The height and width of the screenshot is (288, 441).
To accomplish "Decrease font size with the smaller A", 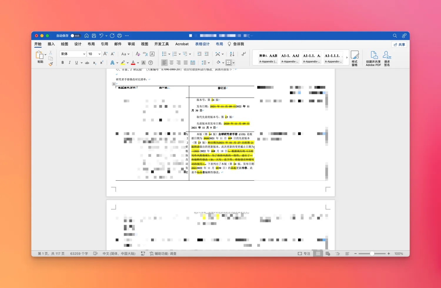I will (x=113, y=54).
